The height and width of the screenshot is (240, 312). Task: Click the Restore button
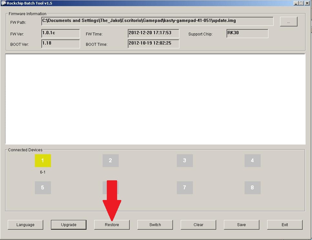pyautogui.click(x=112, y=225)
